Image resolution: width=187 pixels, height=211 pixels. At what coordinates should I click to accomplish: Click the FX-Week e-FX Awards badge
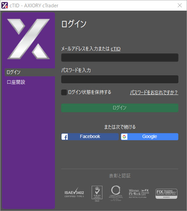pyautogui.click(x=139, y=193)
